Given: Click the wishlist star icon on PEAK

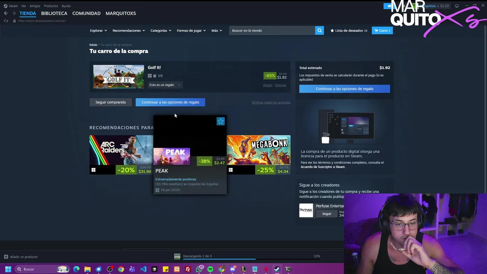Looking at the screenshot, I should pos(221,121).
